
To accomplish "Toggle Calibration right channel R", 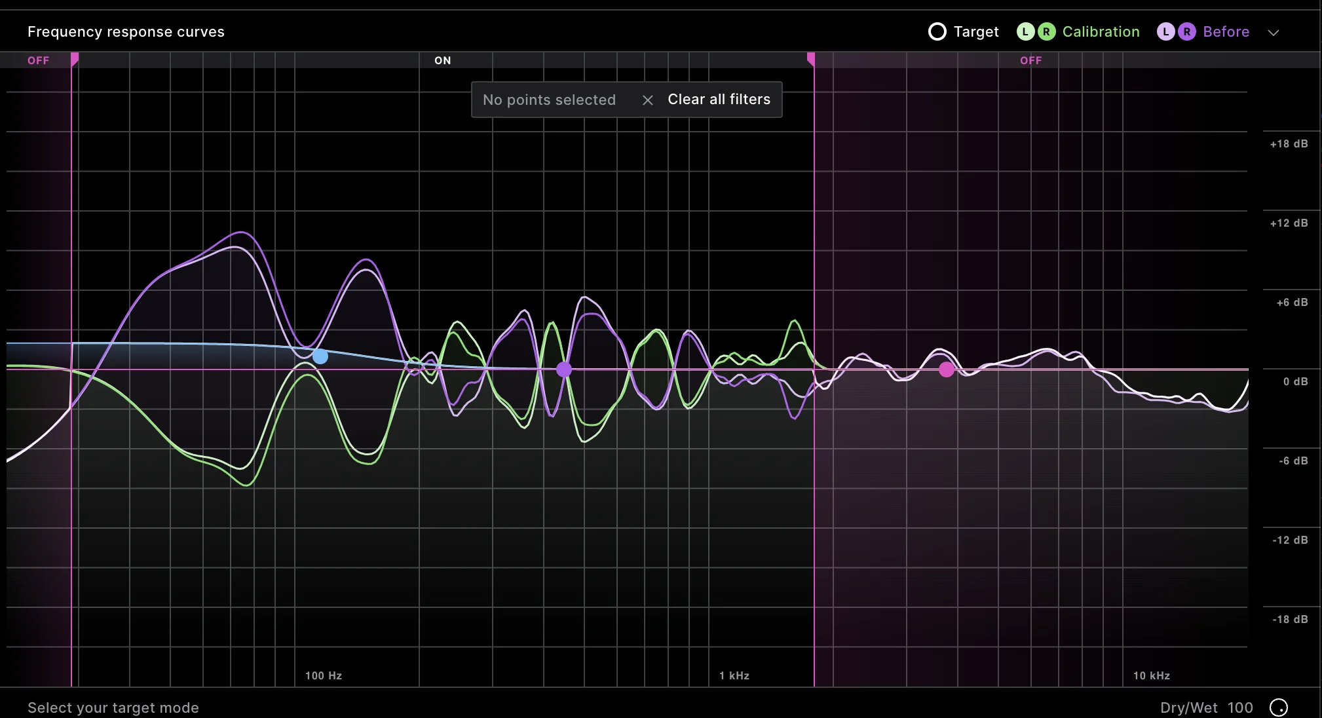I will coord(1047,31).
